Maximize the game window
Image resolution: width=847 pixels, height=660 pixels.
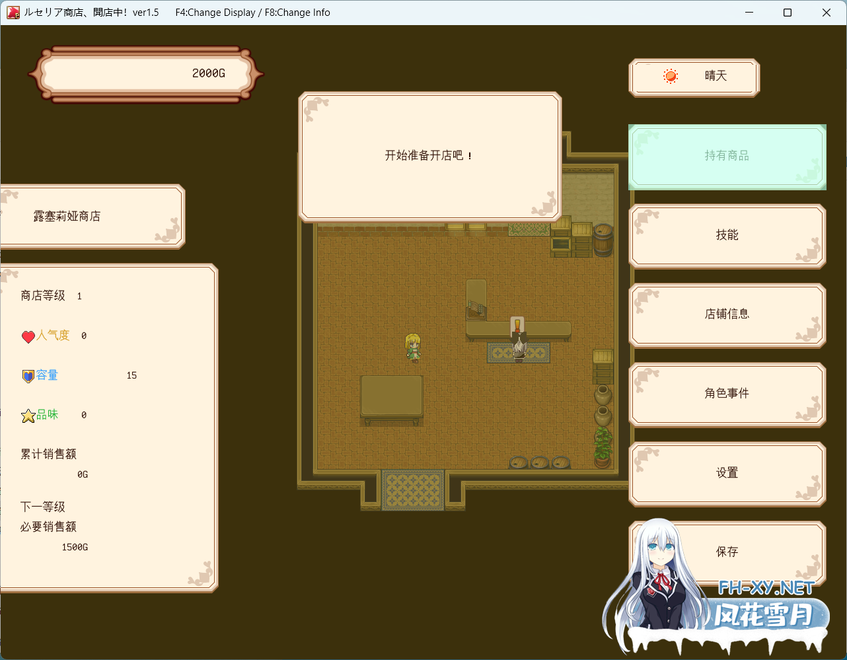click(x=788, y=13)
